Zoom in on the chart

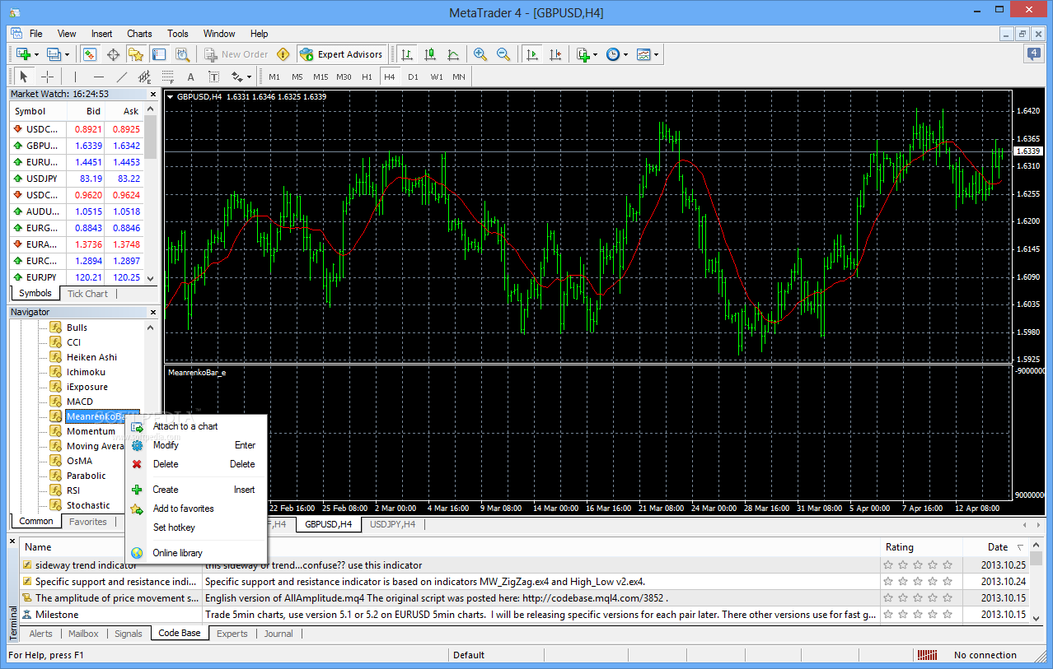(x=480, y=54)
